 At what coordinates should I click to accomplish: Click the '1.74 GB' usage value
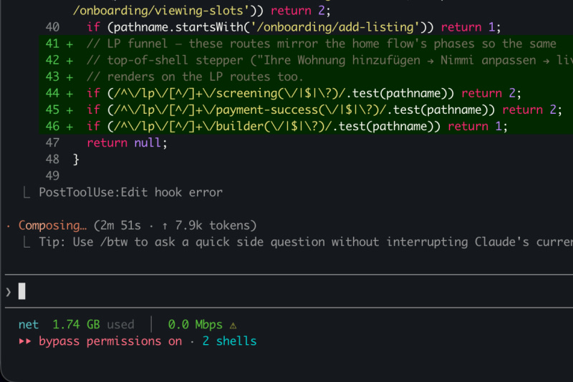76,324
